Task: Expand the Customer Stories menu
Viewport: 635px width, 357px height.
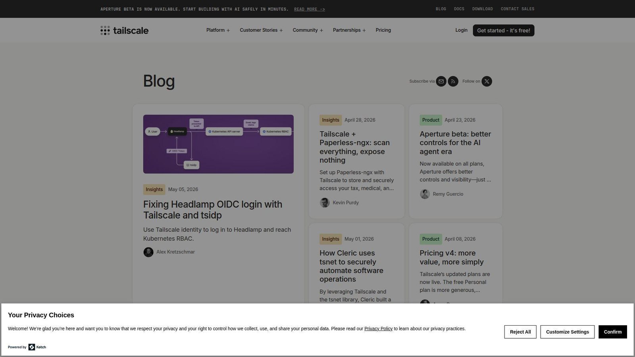Action: 261,30
